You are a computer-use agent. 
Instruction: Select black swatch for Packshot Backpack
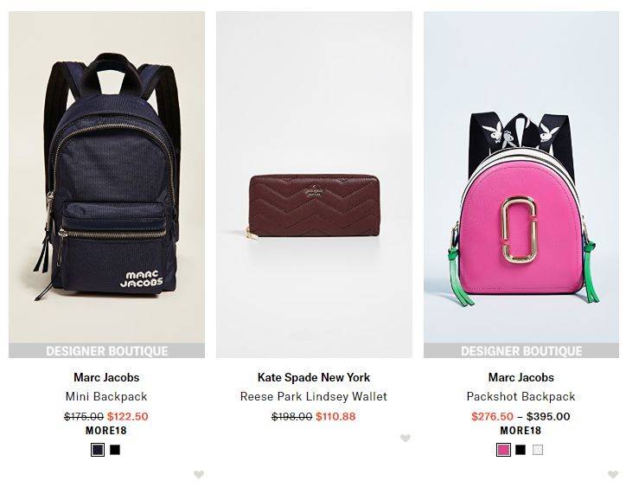tap(521, 450)
